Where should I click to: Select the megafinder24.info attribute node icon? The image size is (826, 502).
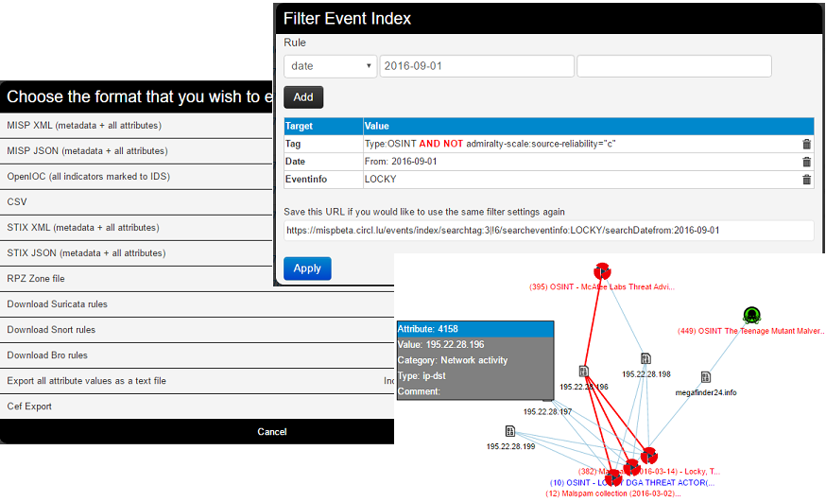pos(705,376)
